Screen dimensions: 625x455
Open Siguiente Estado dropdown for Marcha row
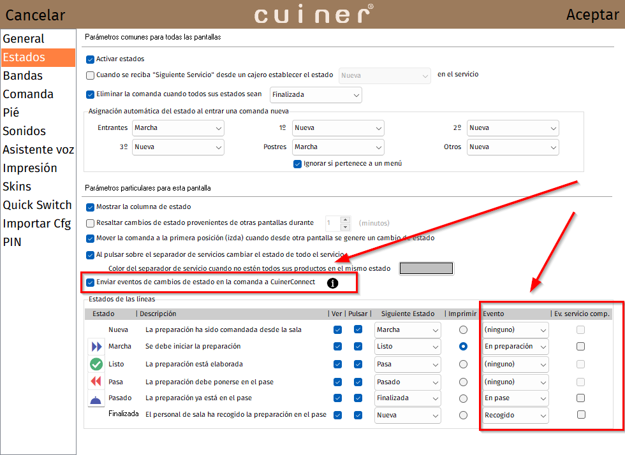[x=408, y=347]
